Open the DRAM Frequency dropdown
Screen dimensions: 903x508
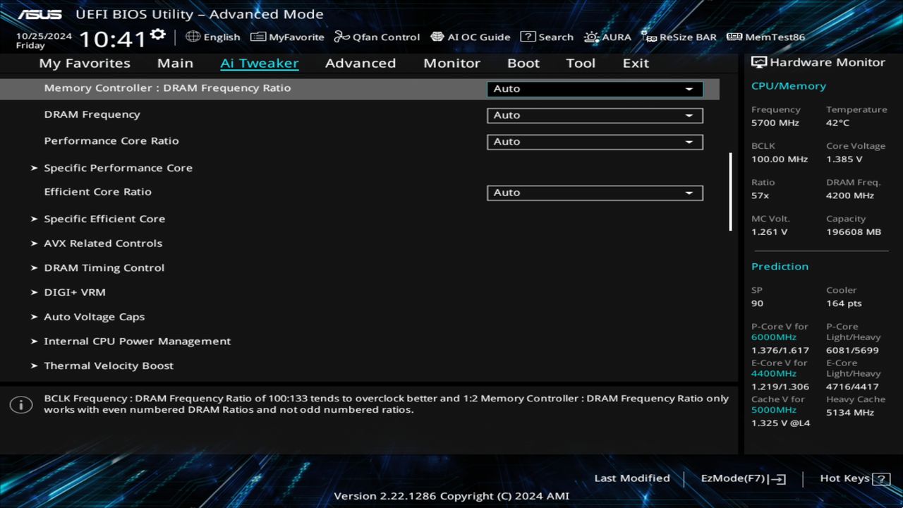click(595, 115)
